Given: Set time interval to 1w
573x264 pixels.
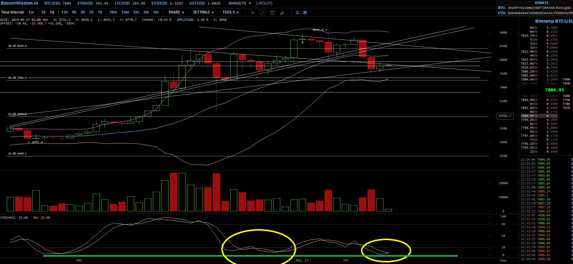Looking at the screenshot, I should 31,12.
